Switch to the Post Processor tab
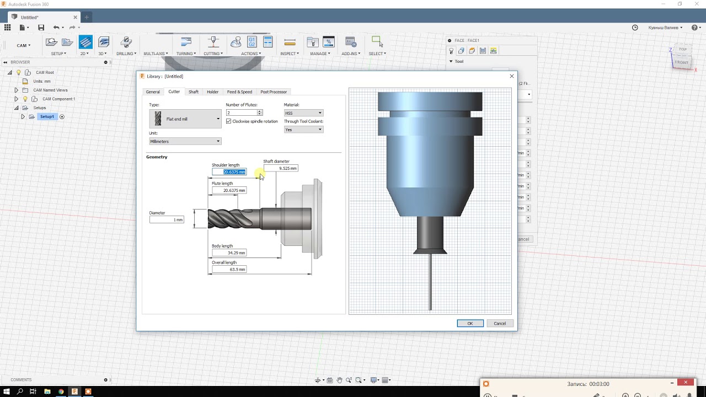Screen dimensions: 706x397 pyautogui.click(x=274, y=92)
